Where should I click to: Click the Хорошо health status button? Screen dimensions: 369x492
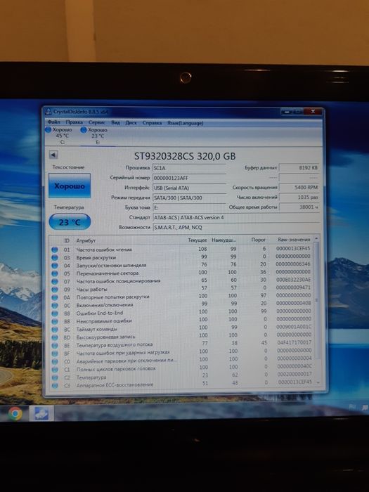pos(70,186)
